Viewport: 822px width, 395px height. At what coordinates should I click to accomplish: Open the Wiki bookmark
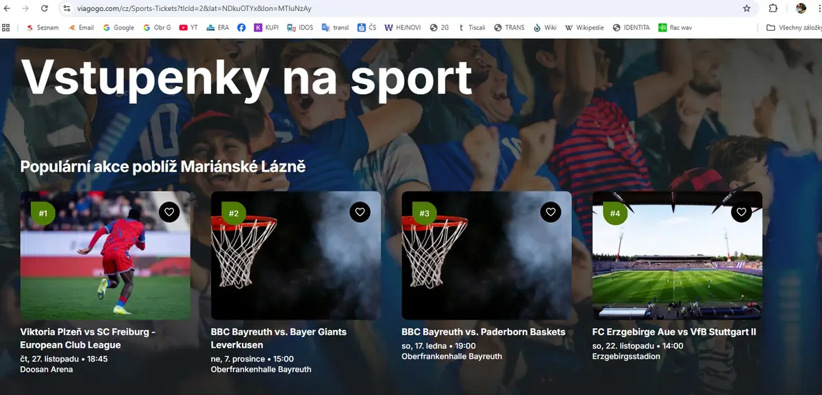point(545,27)
